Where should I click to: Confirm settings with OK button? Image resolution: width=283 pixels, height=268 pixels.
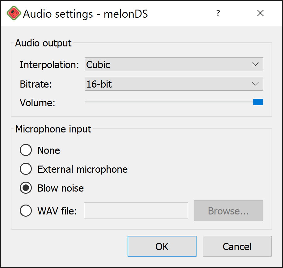tap(162, 246)
